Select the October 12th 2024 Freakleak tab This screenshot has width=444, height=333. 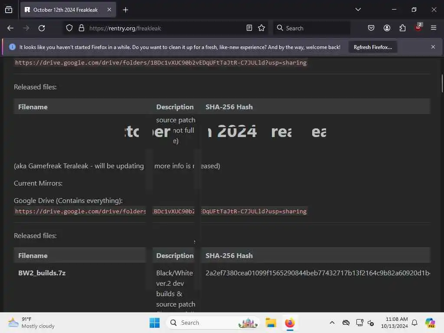click(x=68, y=10)
